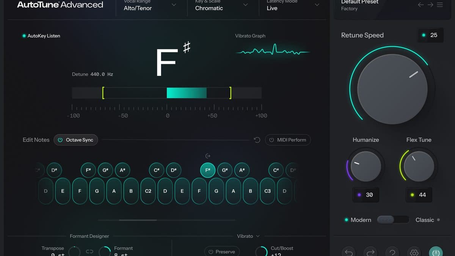455x256 pixels.
Task: Open the preset list hamburger menu
Action: (440, 5)
